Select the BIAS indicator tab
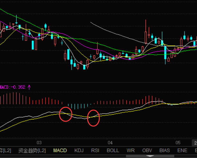Screen dimensions: 197x158 click(165, 150)
